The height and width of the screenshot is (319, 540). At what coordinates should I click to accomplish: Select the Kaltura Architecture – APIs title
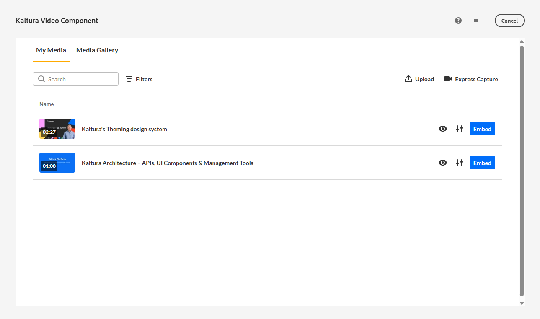168,163
